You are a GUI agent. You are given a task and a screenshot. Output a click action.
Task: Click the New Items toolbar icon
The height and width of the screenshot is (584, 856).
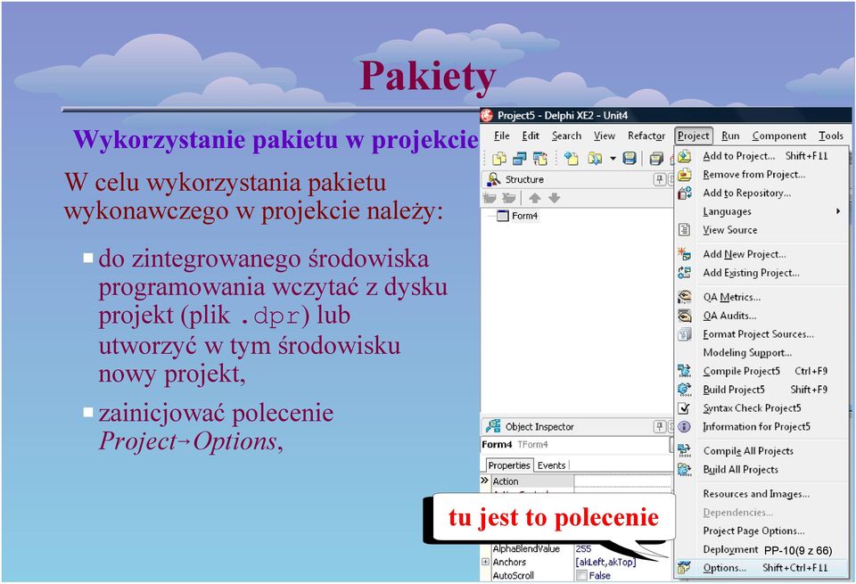click(x=572, y=159)
